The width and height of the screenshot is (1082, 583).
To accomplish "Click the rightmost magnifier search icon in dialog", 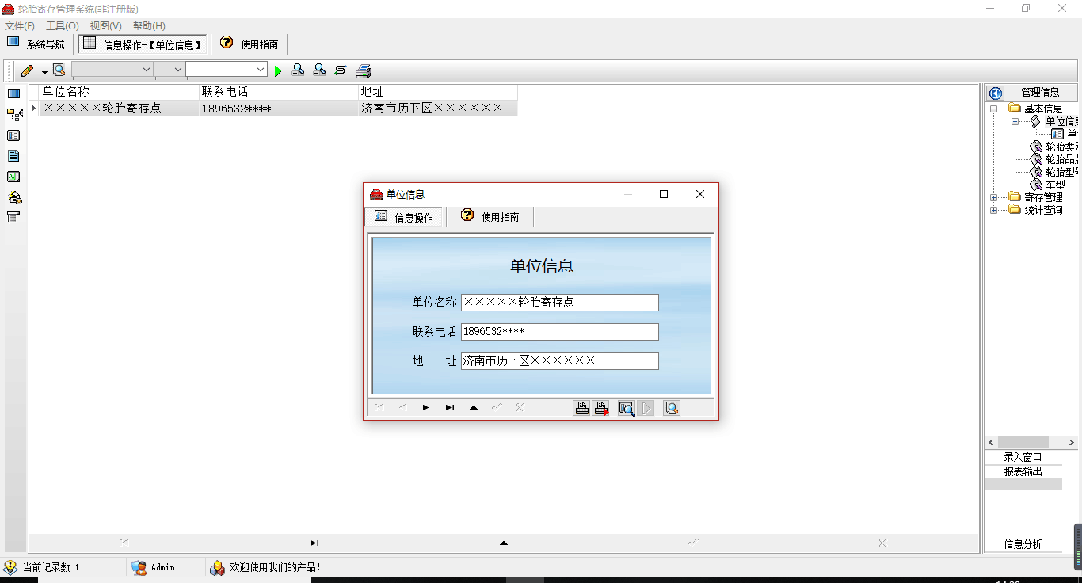I will coord(672,408).
